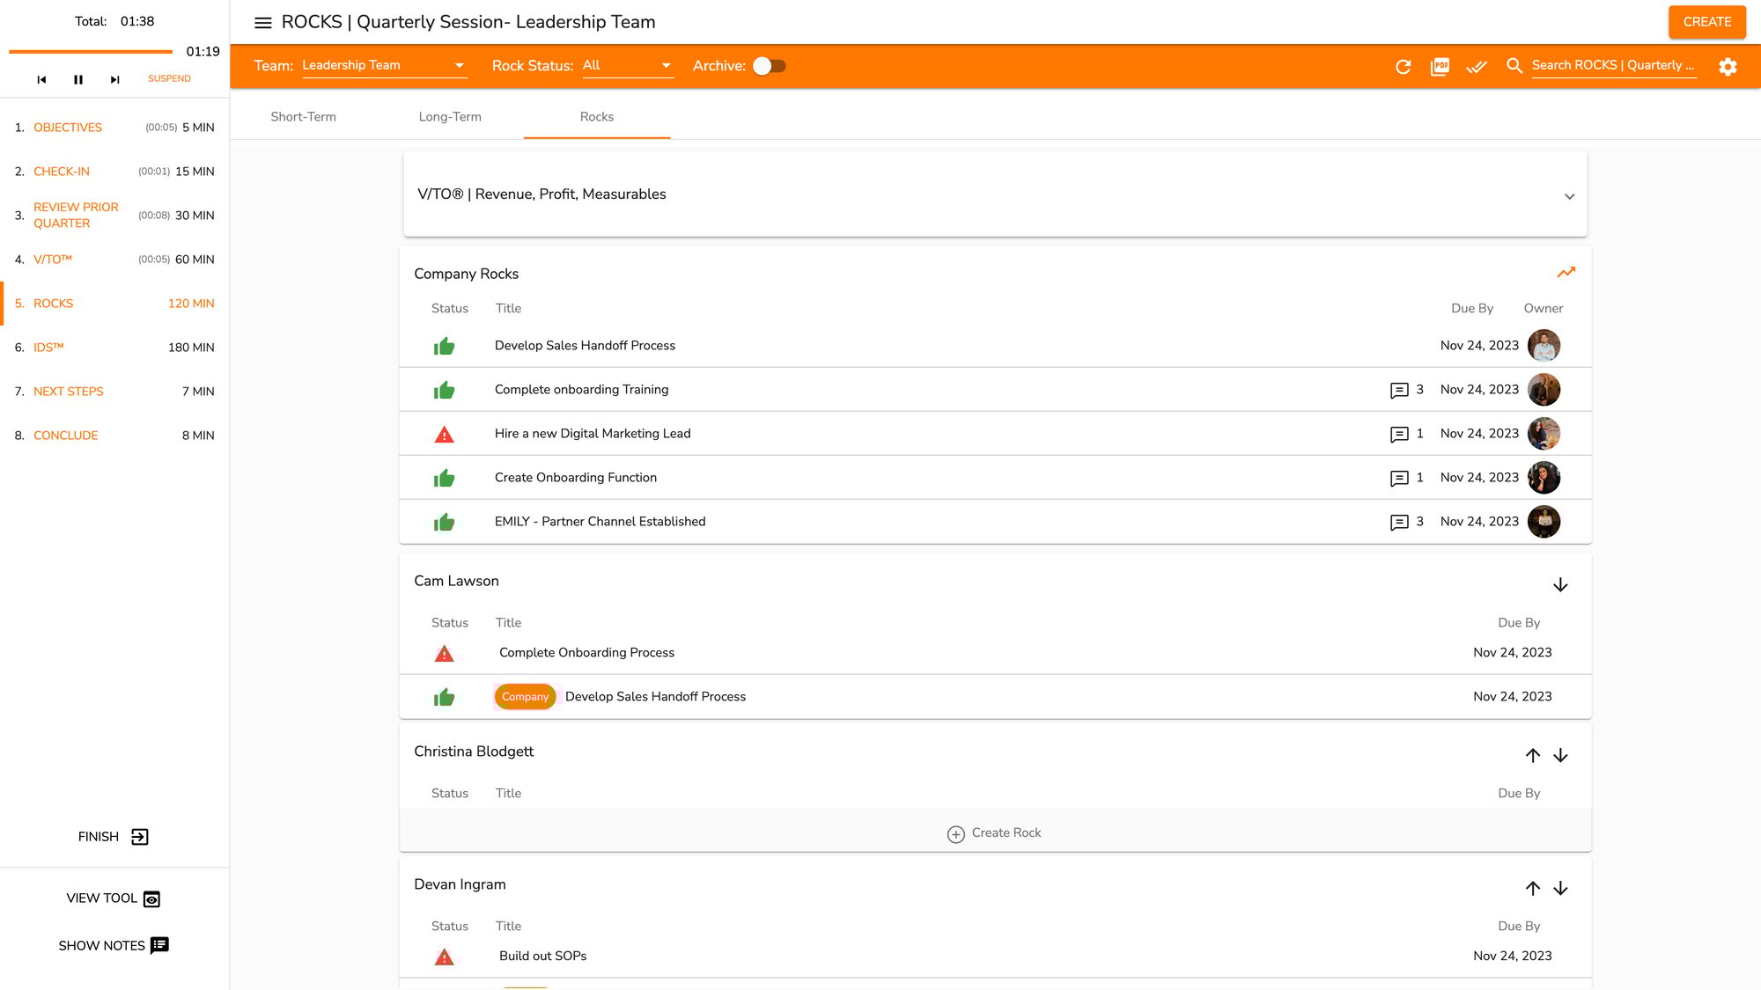This screenshot has width=1761, height=990.
Task: Click the CREATE button
Action: click(1706, 22)
